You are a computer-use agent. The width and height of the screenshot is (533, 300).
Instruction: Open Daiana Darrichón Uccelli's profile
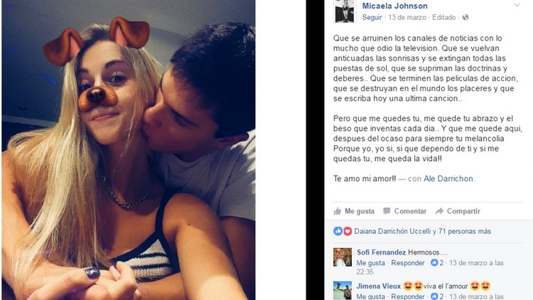pos(392,231)
